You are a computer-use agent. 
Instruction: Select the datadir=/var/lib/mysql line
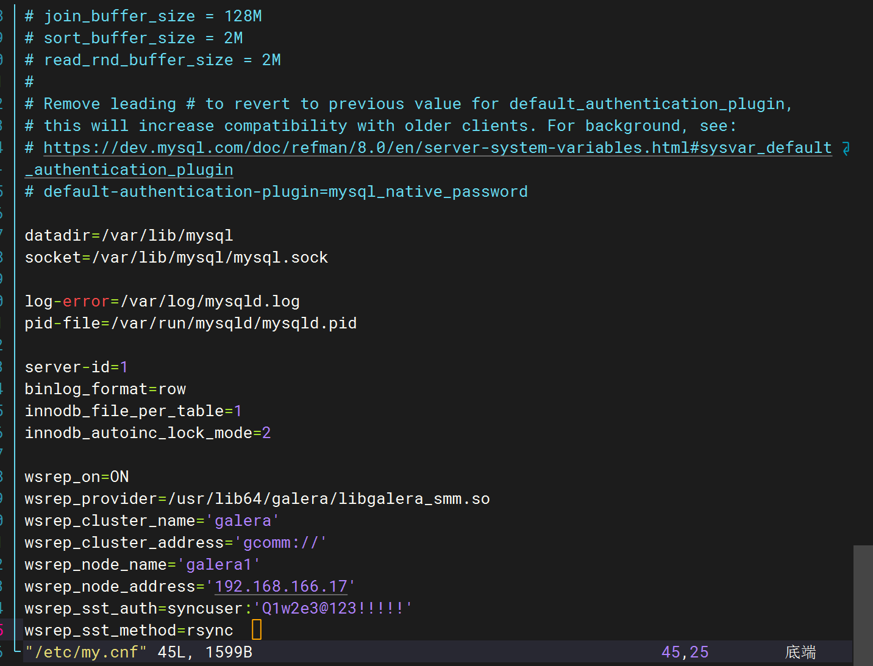click(128, 235)
